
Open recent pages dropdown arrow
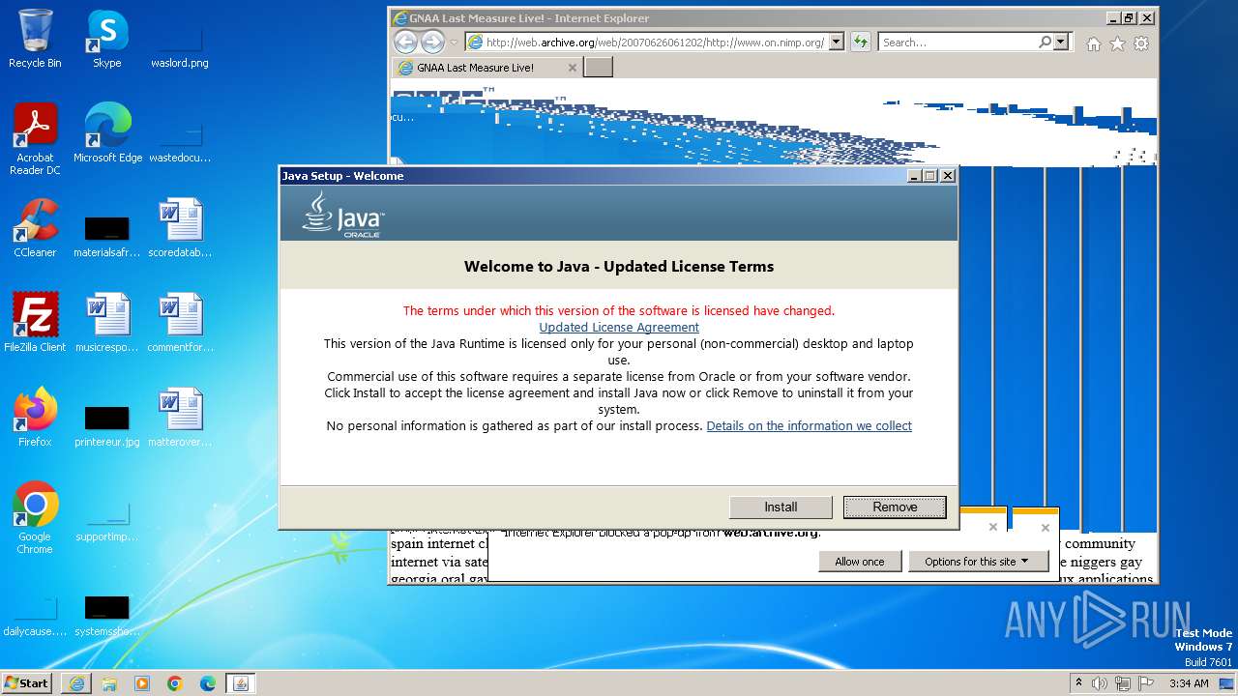point(454,43)
